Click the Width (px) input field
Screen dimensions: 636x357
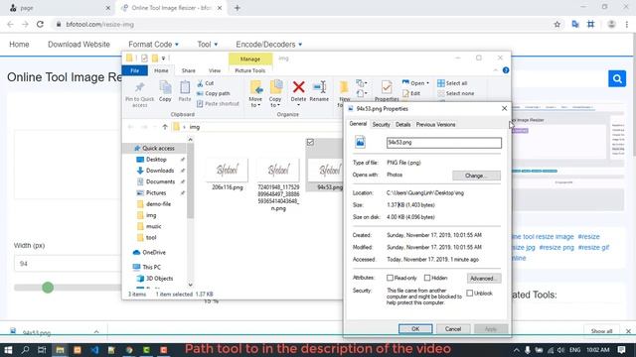coord(69,264)
